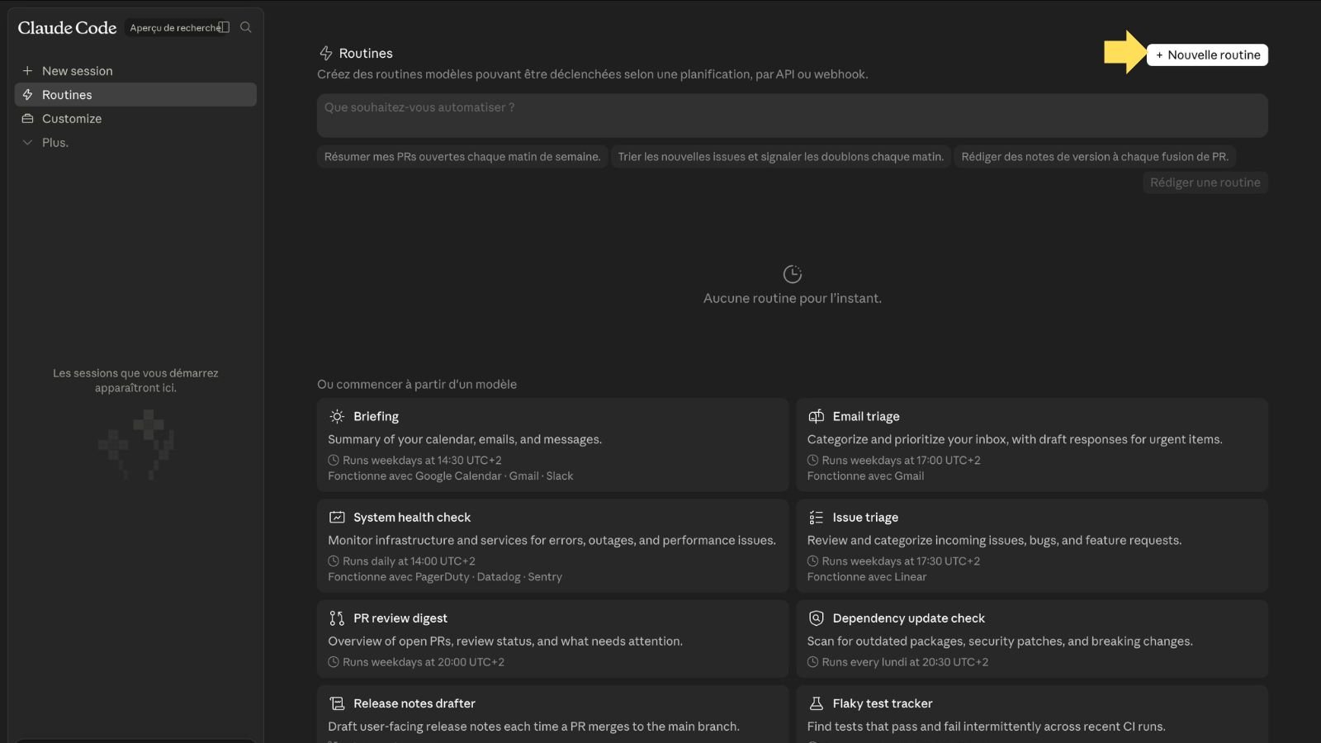Click the System health check chart icon
The image size is (1321, 743).
point(337,518)
